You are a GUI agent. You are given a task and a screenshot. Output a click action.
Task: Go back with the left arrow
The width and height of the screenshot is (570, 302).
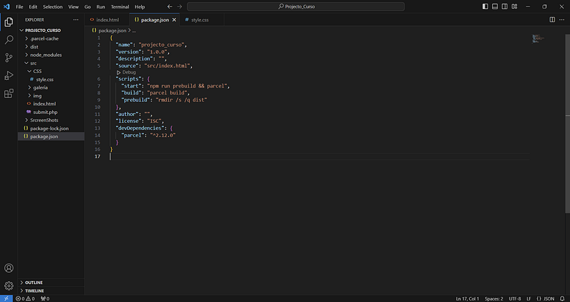(170, 6)
